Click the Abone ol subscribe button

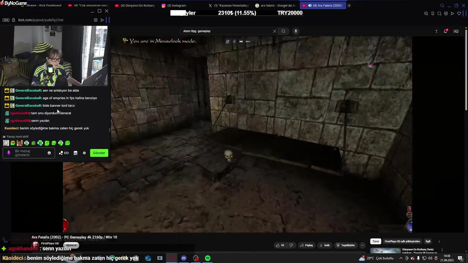pyautogui.click(x=71, y=245)
